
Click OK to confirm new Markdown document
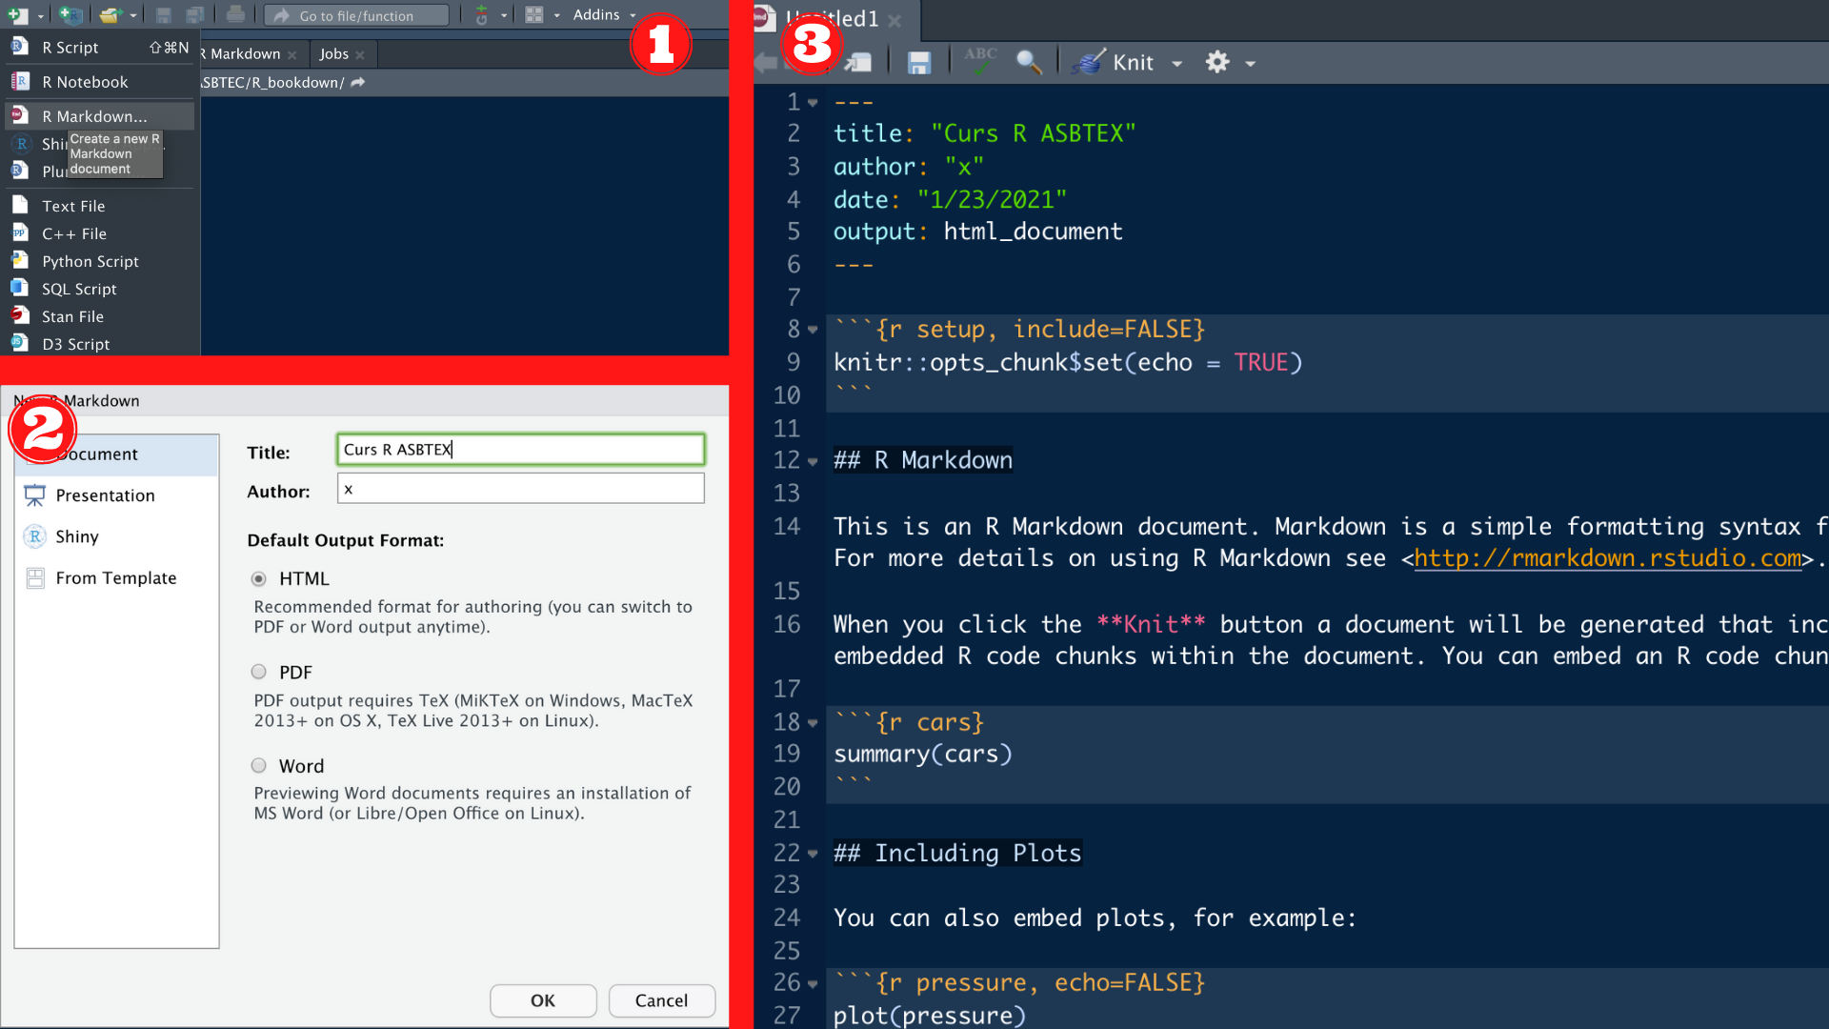pyautogui.click(x=543, y=999)
